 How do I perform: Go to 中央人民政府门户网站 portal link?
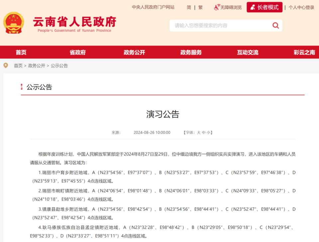153,7
